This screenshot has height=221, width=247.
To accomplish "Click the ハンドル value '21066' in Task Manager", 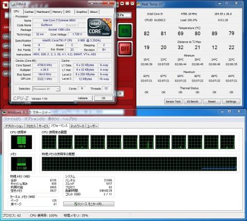I will (108, 180).
